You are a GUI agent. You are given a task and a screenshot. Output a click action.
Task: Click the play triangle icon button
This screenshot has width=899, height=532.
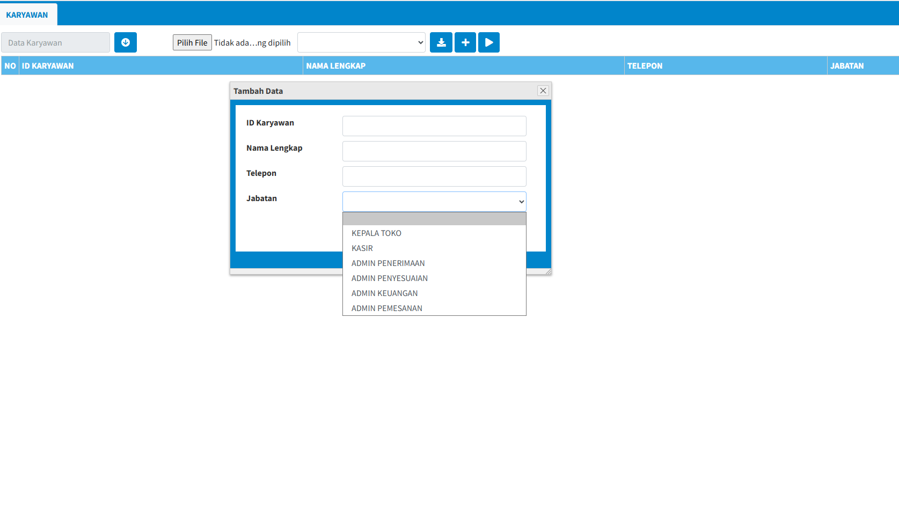[489, 42]
